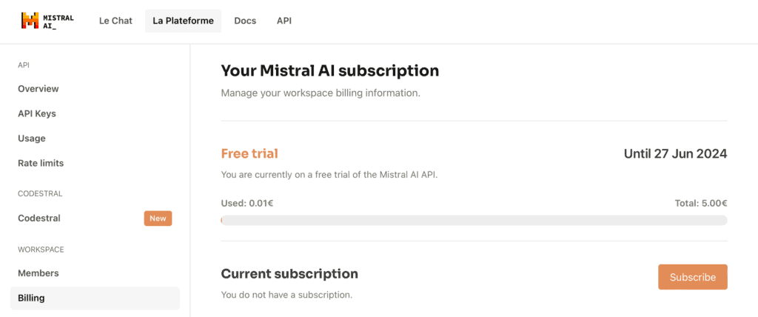Go to the API navigation item
Viewport: 758px width, 317px height.
click(284, 21)
